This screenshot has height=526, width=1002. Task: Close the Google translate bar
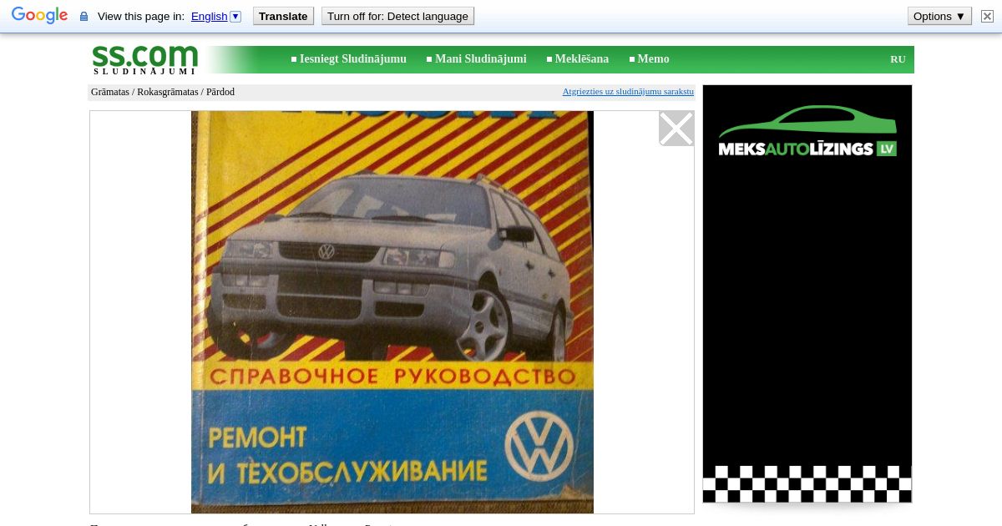coord(987,17)
